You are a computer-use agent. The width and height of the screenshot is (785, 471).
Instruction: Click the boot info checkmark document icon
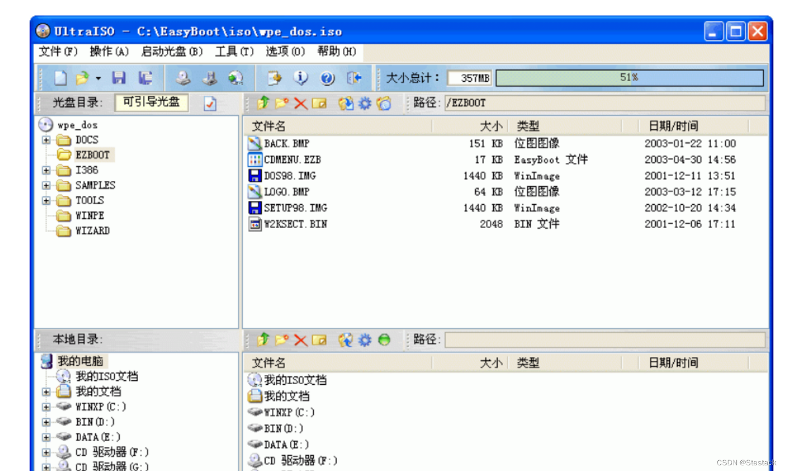(x=211, y=103)
